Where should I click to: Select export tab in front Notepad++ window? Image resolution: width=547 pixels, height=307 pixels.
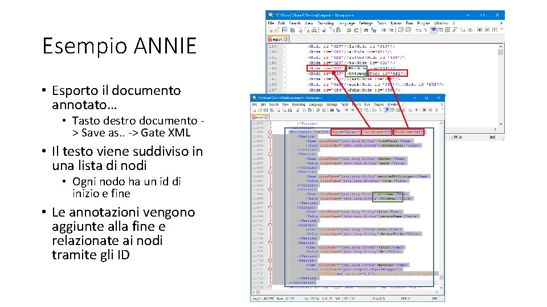(260, 117)
